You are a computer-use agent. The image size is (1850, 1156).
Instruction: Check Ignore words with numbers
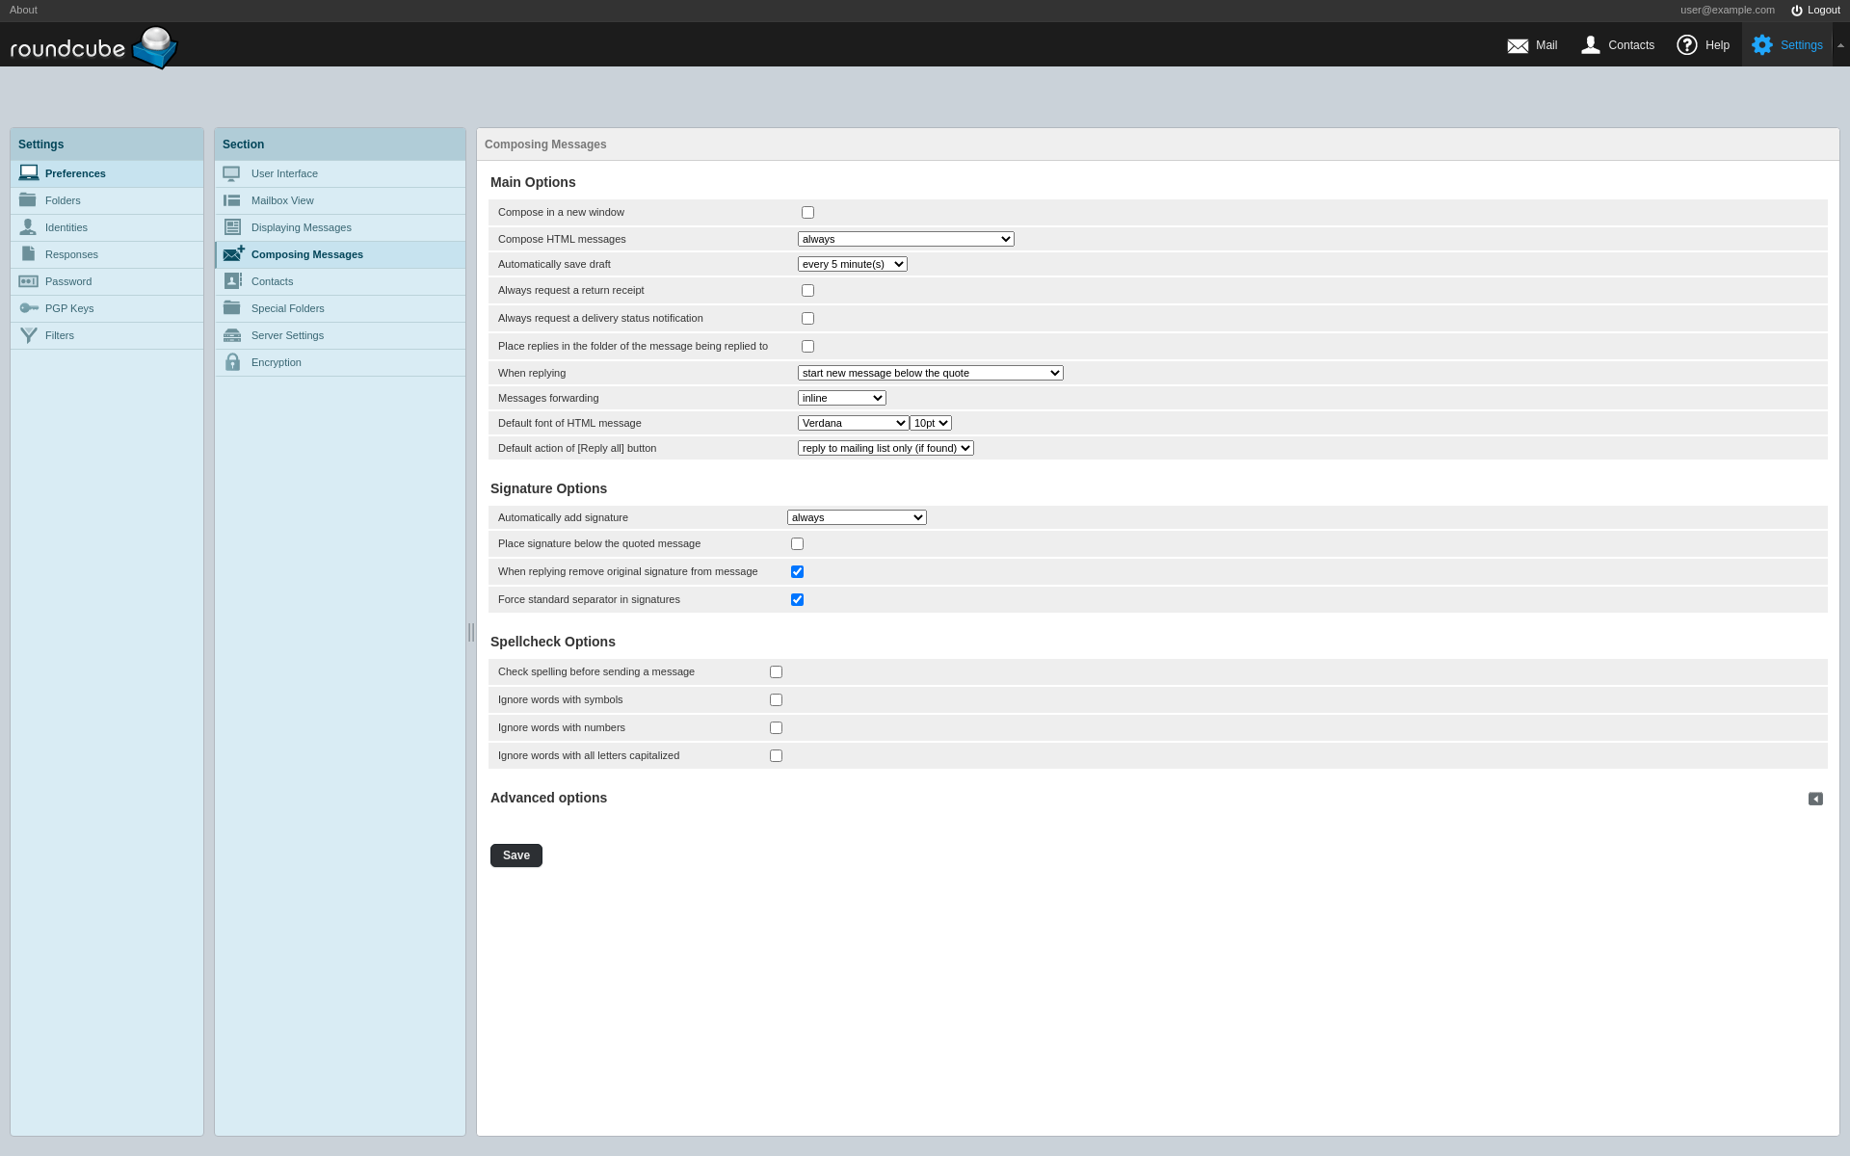(x=776, y=728)
